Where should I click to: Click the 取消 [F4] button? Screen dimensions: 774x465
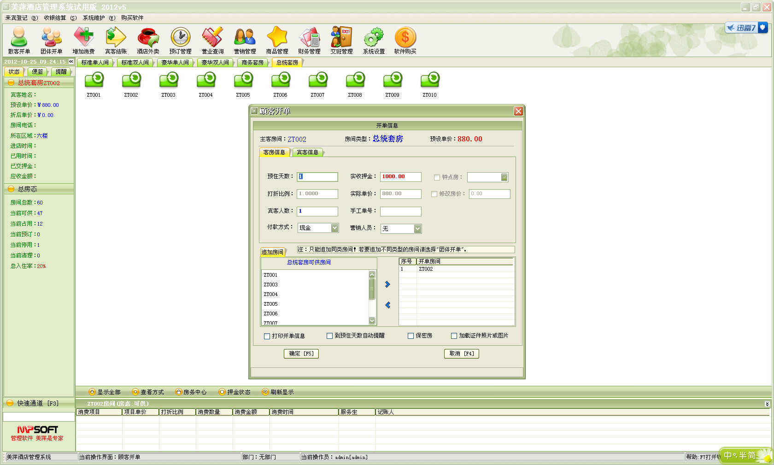461,354
